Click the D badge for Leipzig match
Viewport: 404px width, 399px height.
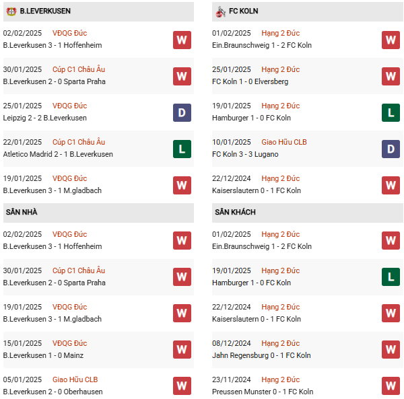pyautogui.click(x=182, y=112)
